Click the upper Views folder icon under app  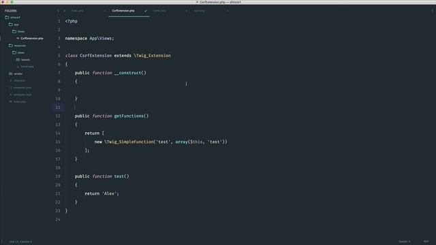coord(14,31)
